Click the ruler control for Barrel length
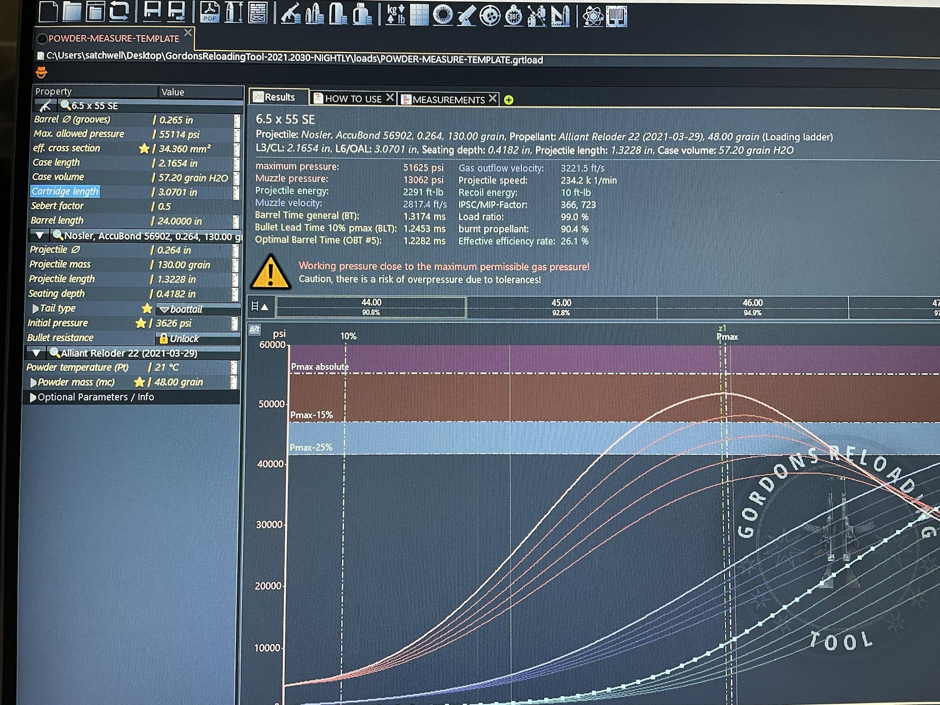The image size is (940, 705). coord(236,221)
